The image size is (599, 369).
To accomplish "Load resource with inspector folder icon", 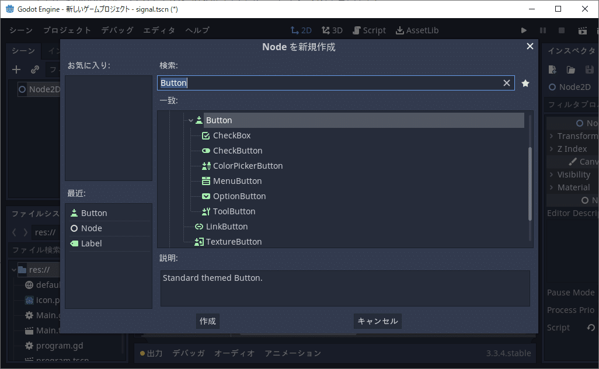I will tap(571, 69).
